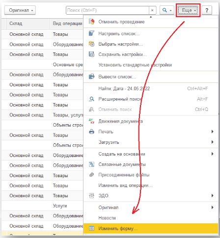Click the Выбрать настройки folder icon
220x238 pixels.
[x=91, y=44]
